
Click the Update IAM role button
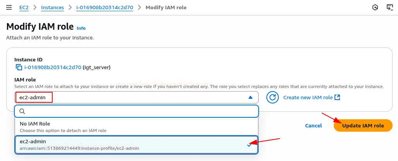(363, 125)
